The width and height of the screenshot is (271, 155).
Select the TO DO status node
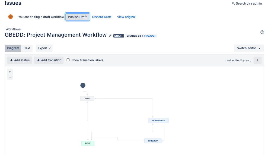click(x=87, y=99)
